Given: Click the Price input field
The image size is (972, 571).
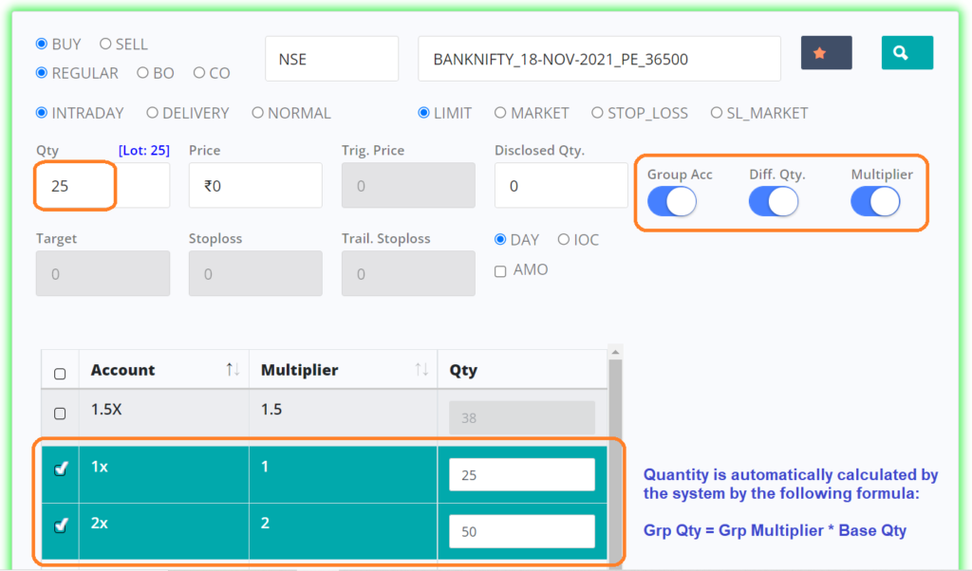Looking at the screenshot, I should 255,186.
